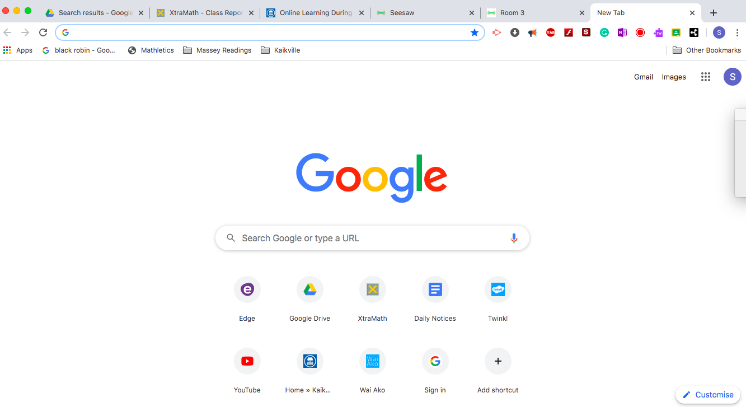
Task: Expand the Massey Readings bookmark folder
Action: click(217, 50)
